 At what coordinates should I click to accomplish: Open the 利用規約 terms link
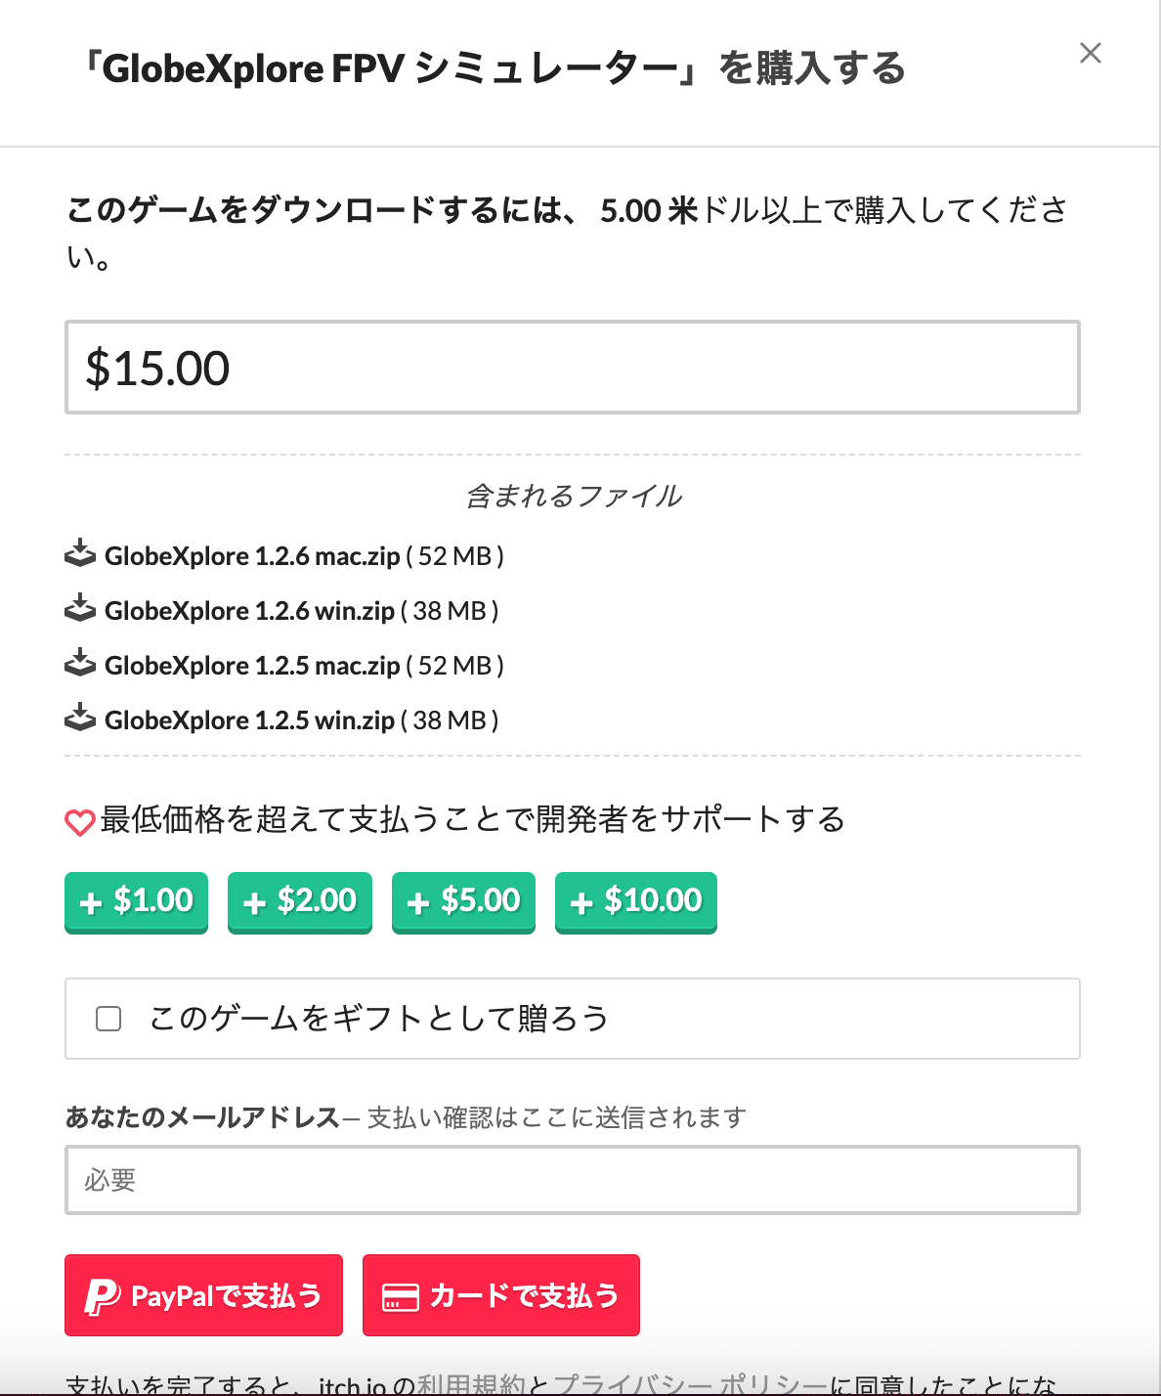(471, 1384)
